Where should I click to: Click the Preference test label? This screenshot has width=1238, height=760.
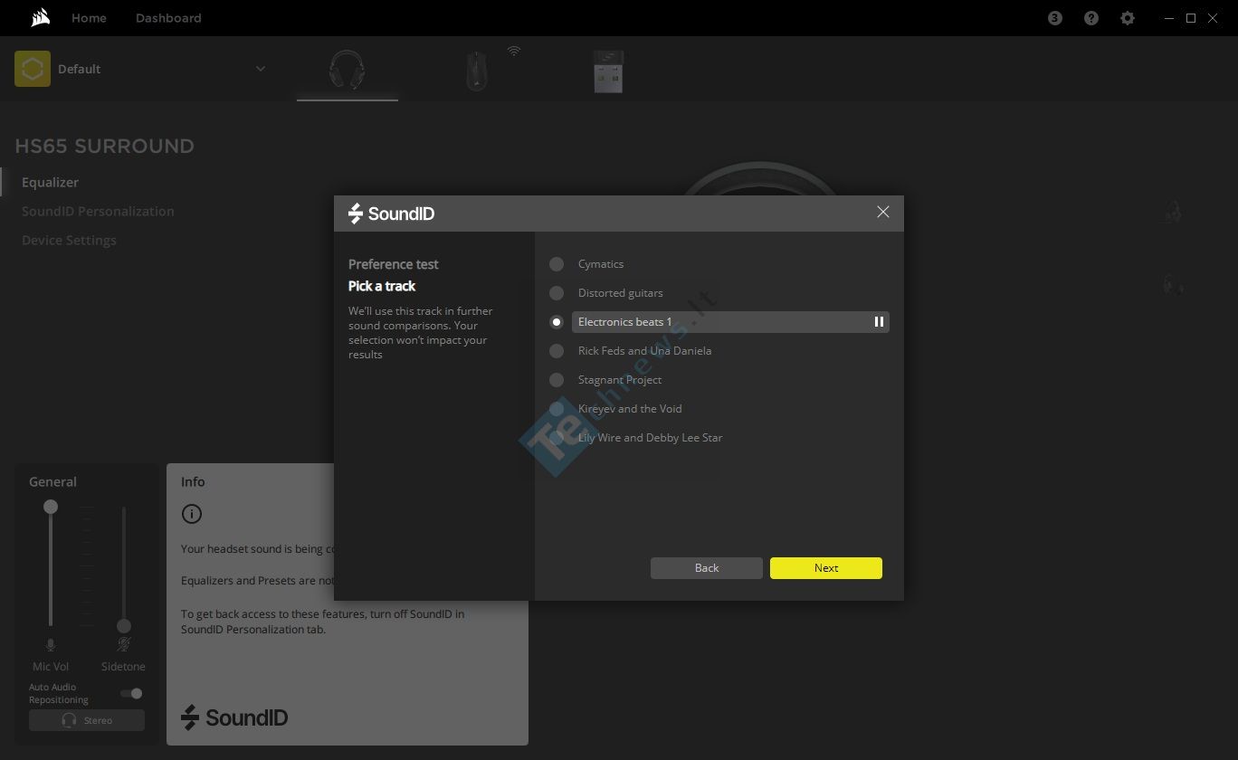coord(394,264)
